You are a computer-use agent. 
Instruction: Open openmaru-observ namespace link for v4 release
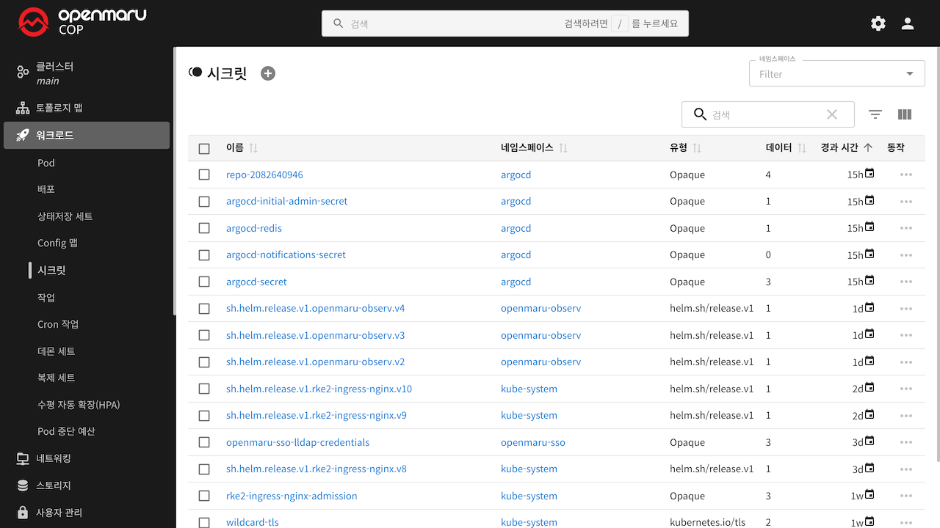tap(540, 308)
